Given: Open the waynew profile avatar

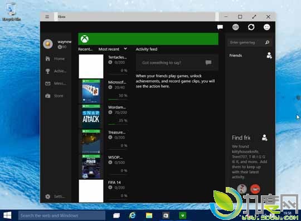Looking at the screenshot, I should click(48, 44).
